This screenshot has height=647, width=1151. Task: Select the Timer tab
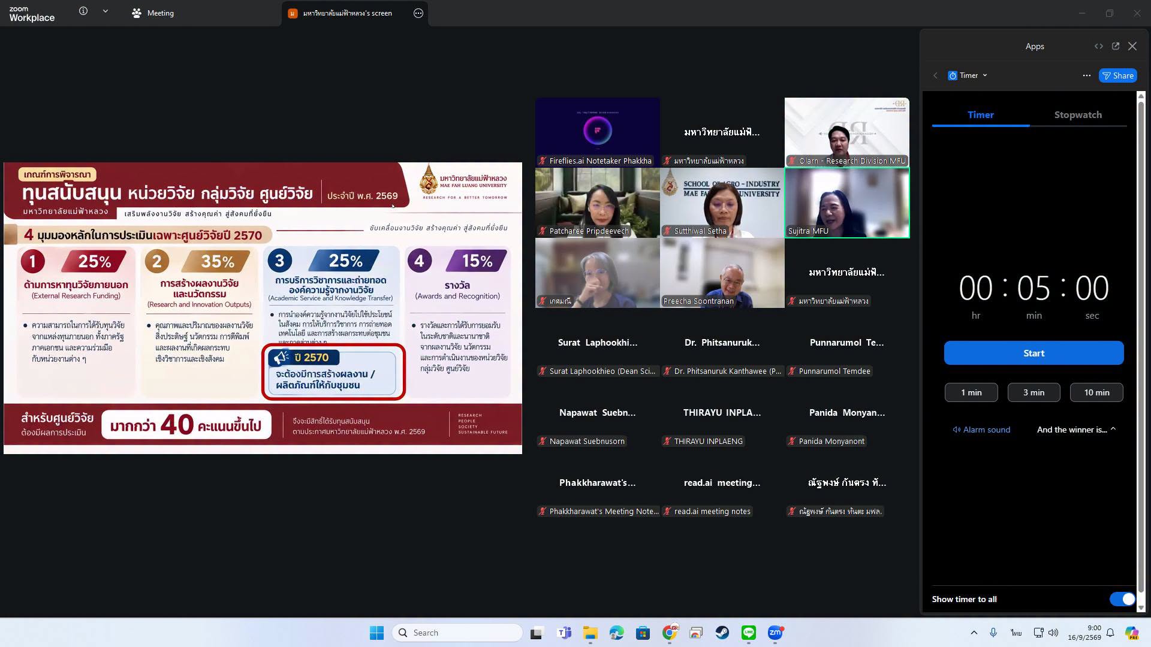click(x=981, y=114)
